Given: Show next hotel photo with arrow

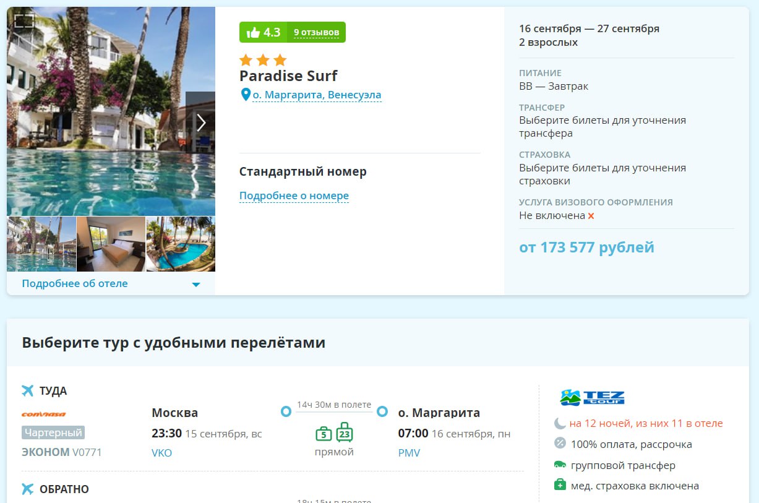Looking at the screenshot, I should [x=200, y=123].
